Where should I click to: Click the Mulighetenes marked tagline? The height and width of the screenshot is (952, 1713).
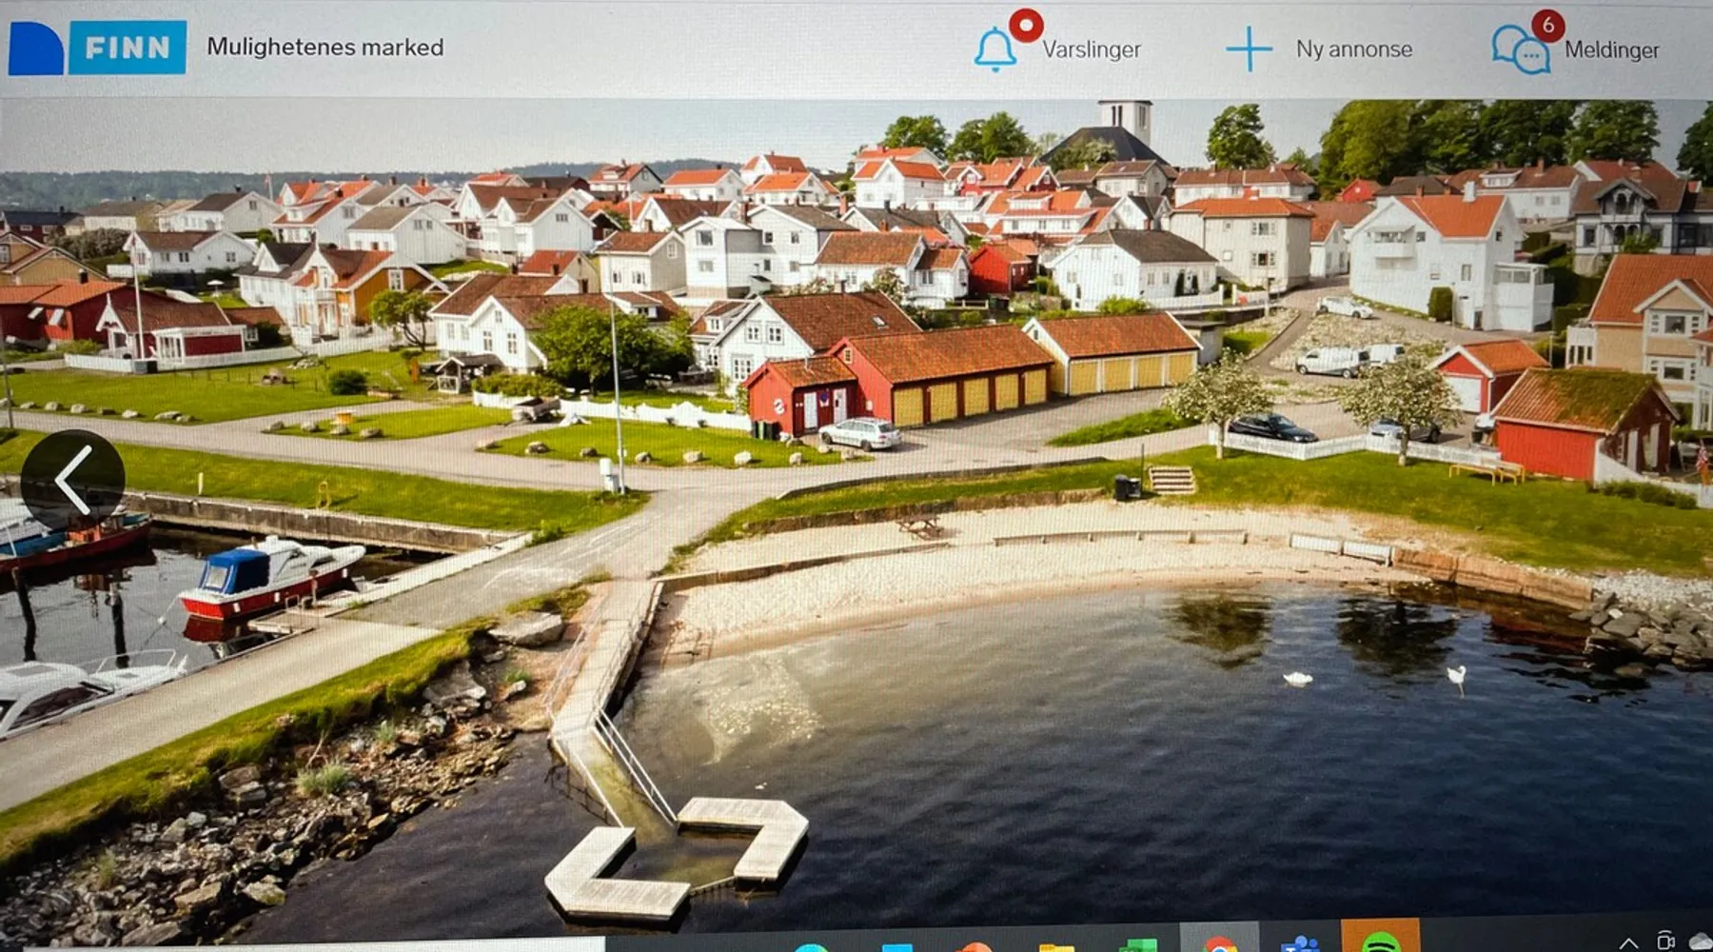(x=325, y=48)
